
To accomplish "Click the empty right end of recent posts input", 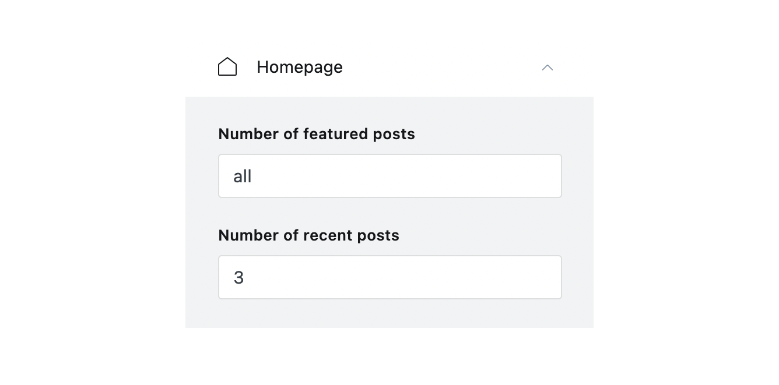I will tap(525, 277).
